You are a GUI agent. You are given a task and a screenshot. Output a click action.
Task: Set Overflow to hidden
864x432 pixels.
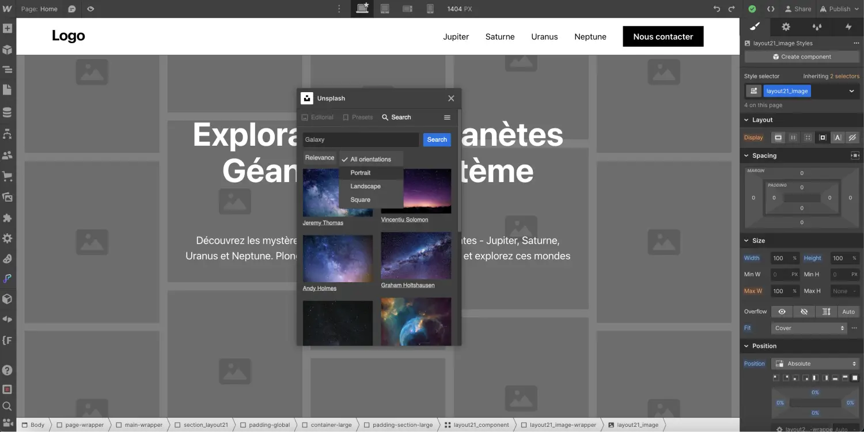(x=804, y=312)
